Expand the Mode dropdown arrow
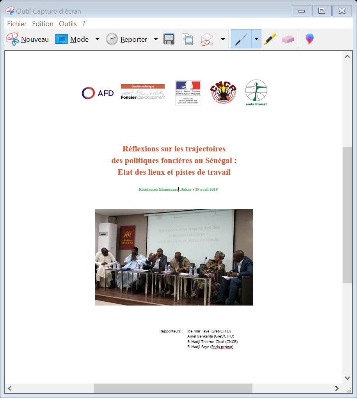 [x=97, y=39]
